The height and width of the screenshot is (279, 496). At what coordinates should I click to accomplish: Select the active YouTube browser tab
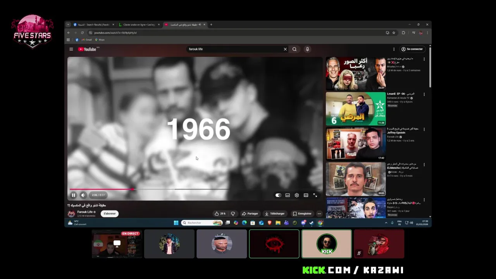[x=184, y=24]
